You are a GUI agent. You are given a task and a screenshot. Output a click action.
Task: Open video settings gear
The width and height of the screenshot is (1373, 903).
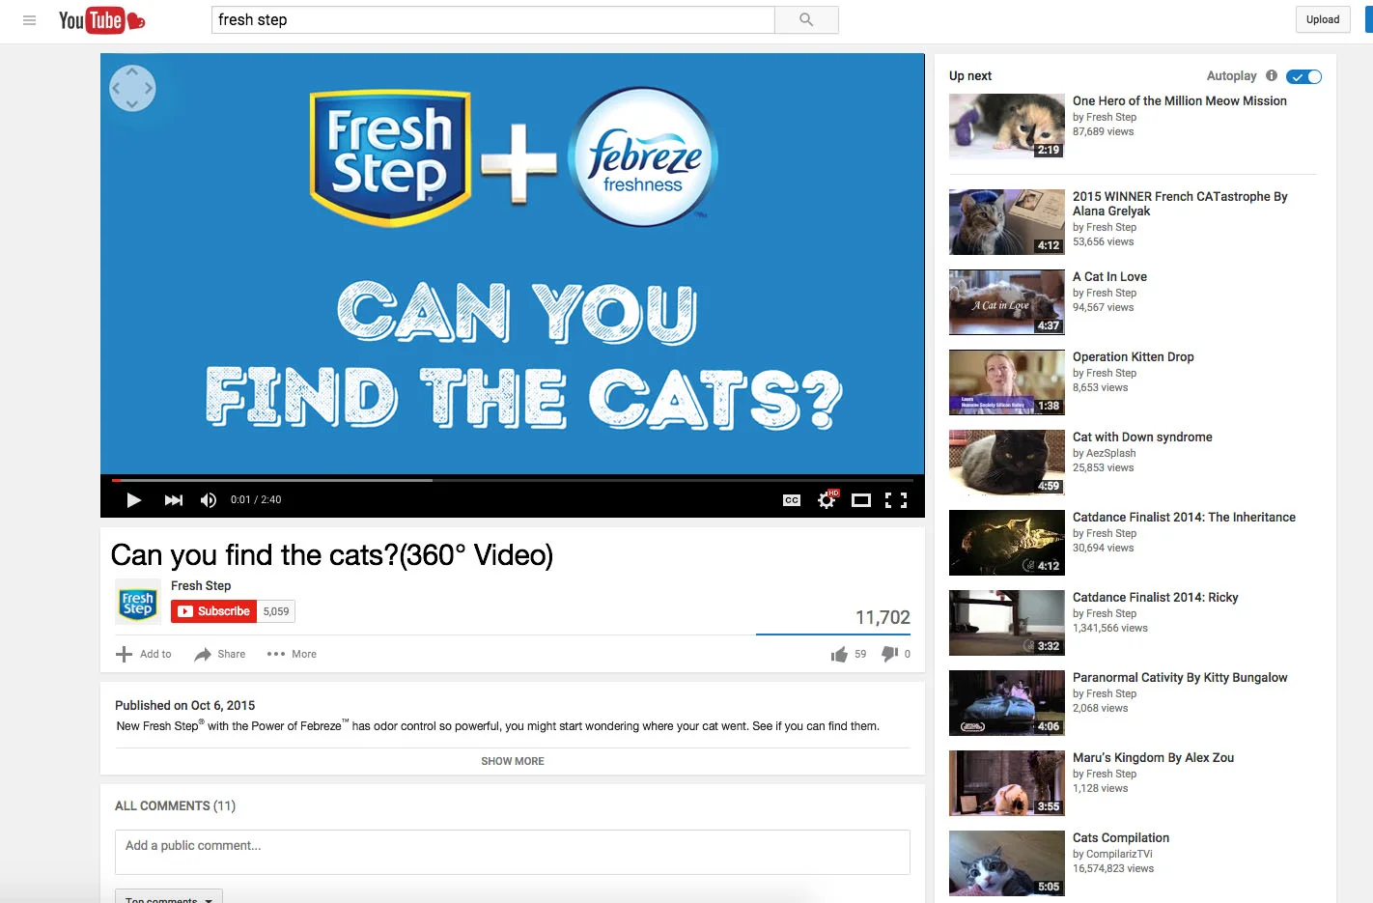coord(827,499)
